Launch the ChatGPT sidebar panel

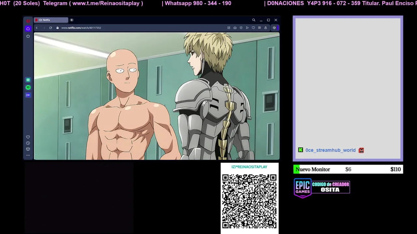click(28, 80)
